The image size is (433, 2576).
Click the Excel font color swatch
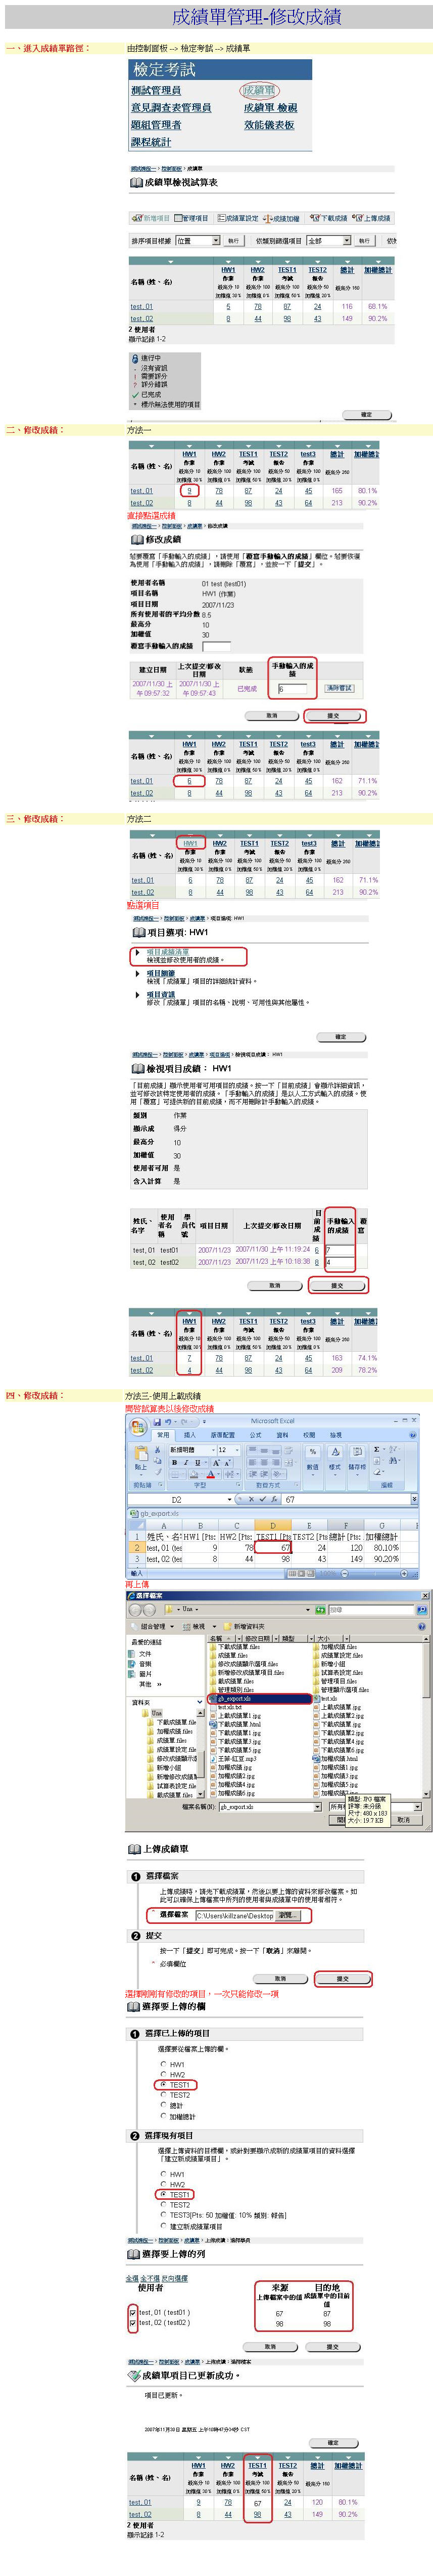point(212,1475)
